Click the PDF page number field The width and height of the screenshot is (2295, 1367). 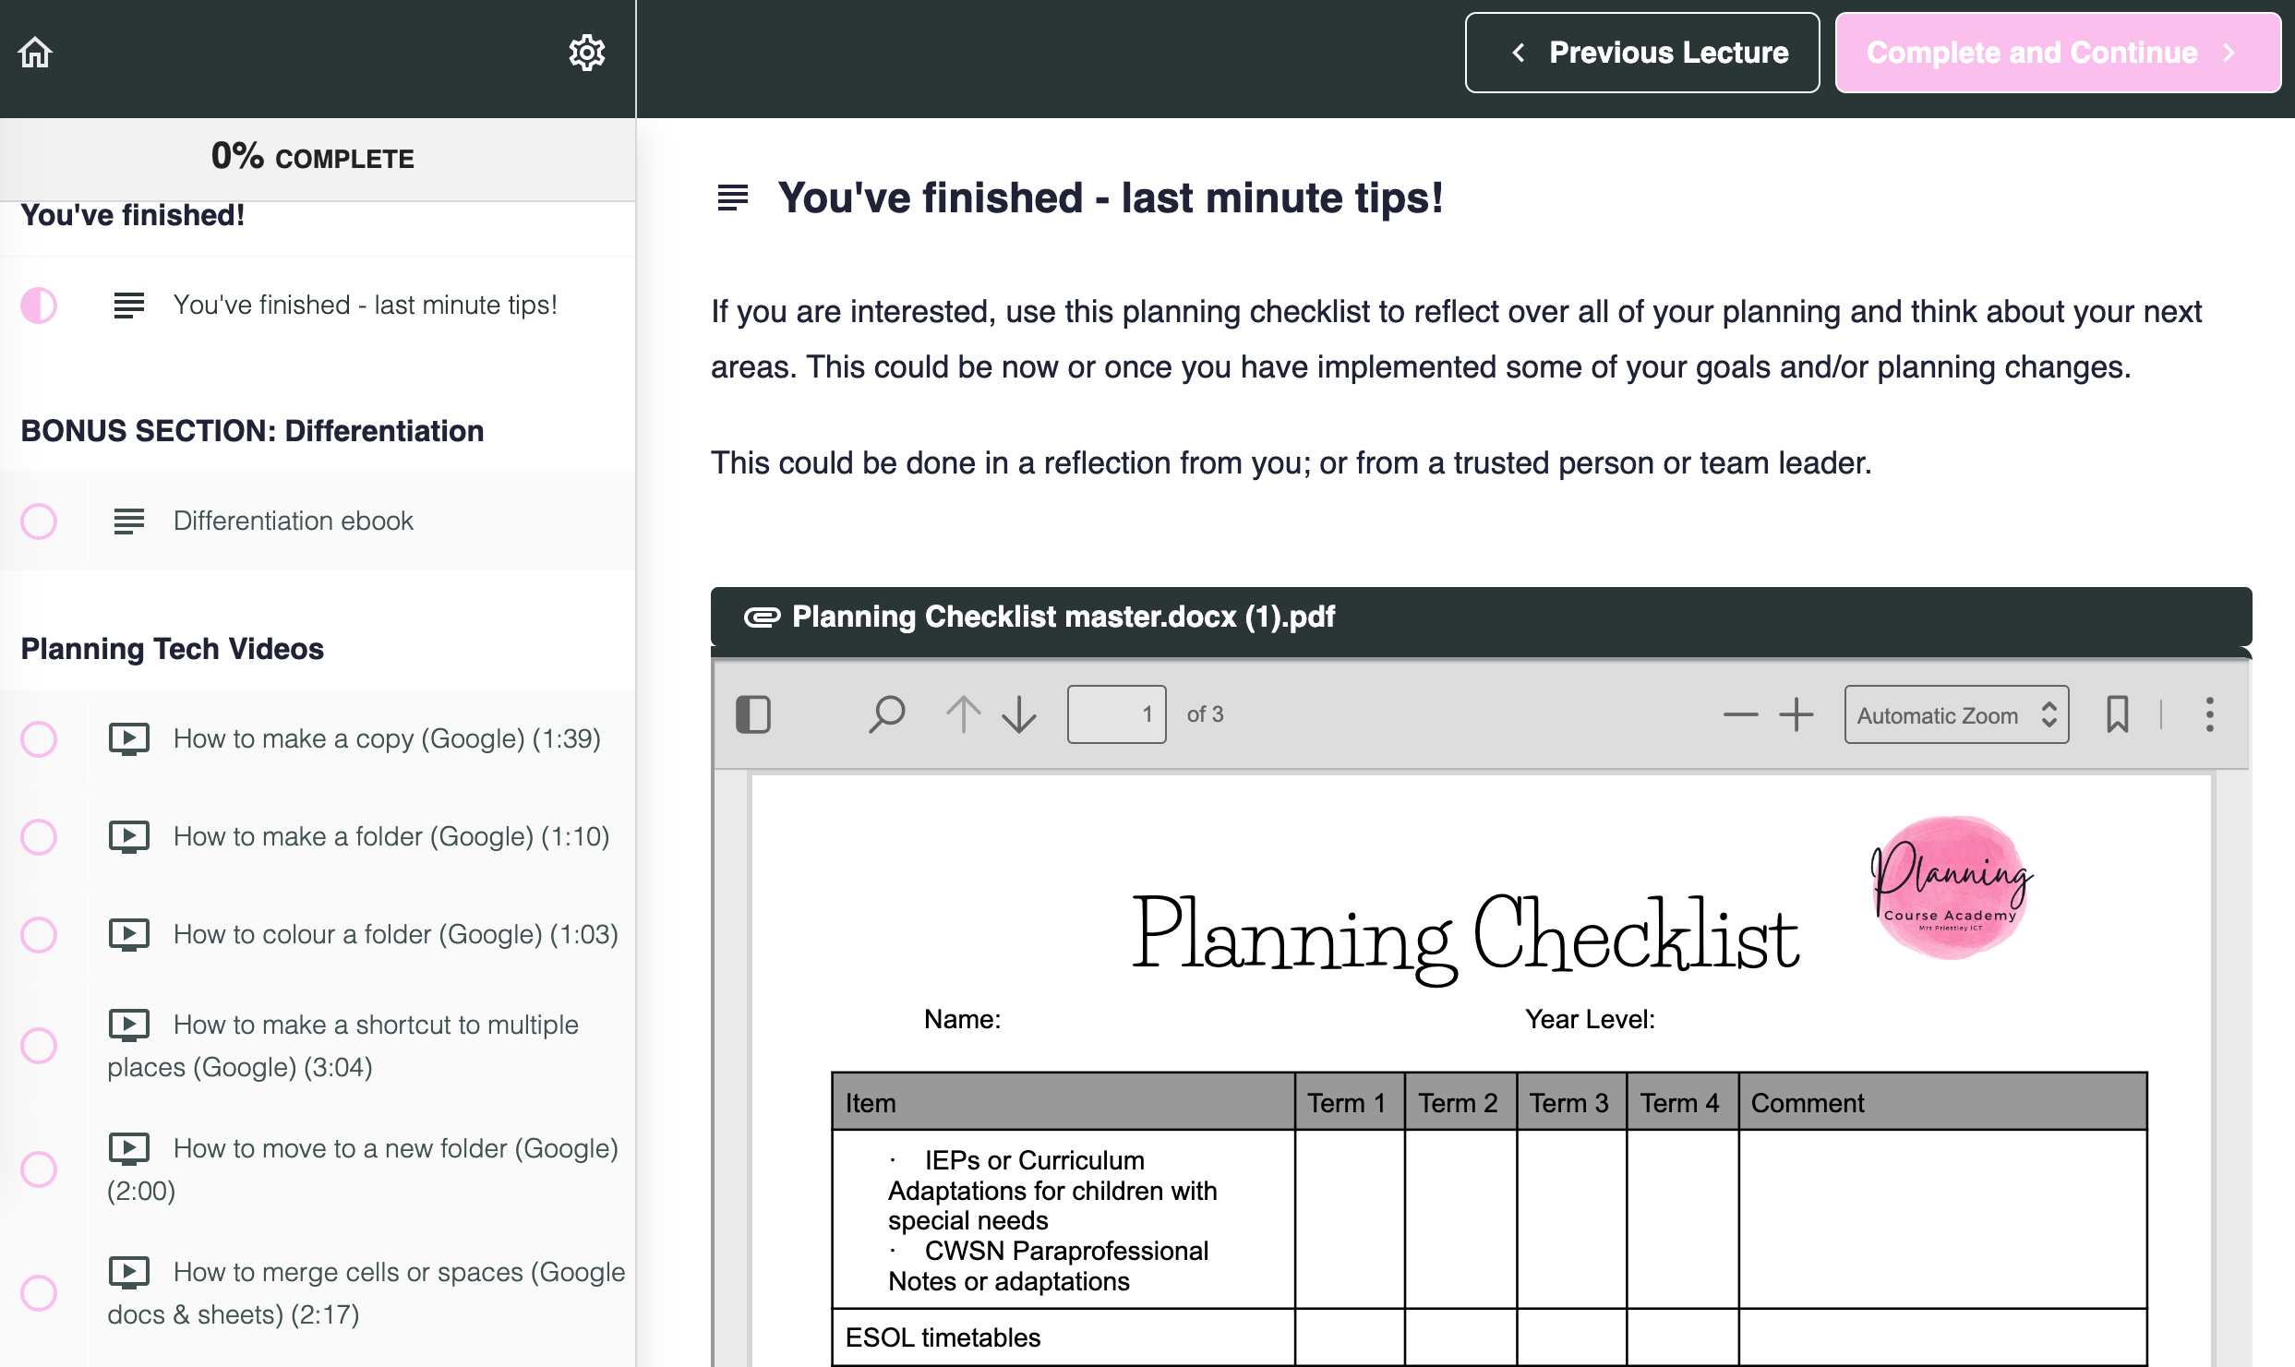click(x=1116, y=714)
